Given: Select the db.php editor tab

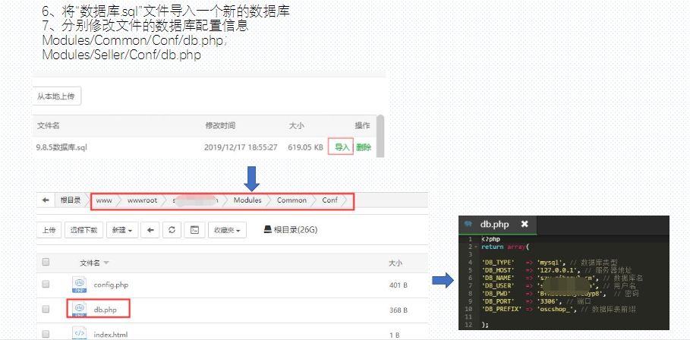Looking at the screenshot, I should 498,225.
